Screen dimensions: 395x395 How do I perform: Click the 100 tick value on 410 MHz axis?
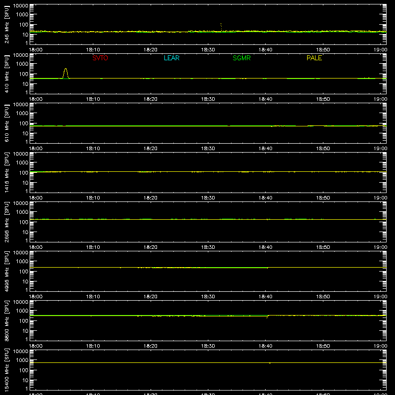tap(24, 74)
